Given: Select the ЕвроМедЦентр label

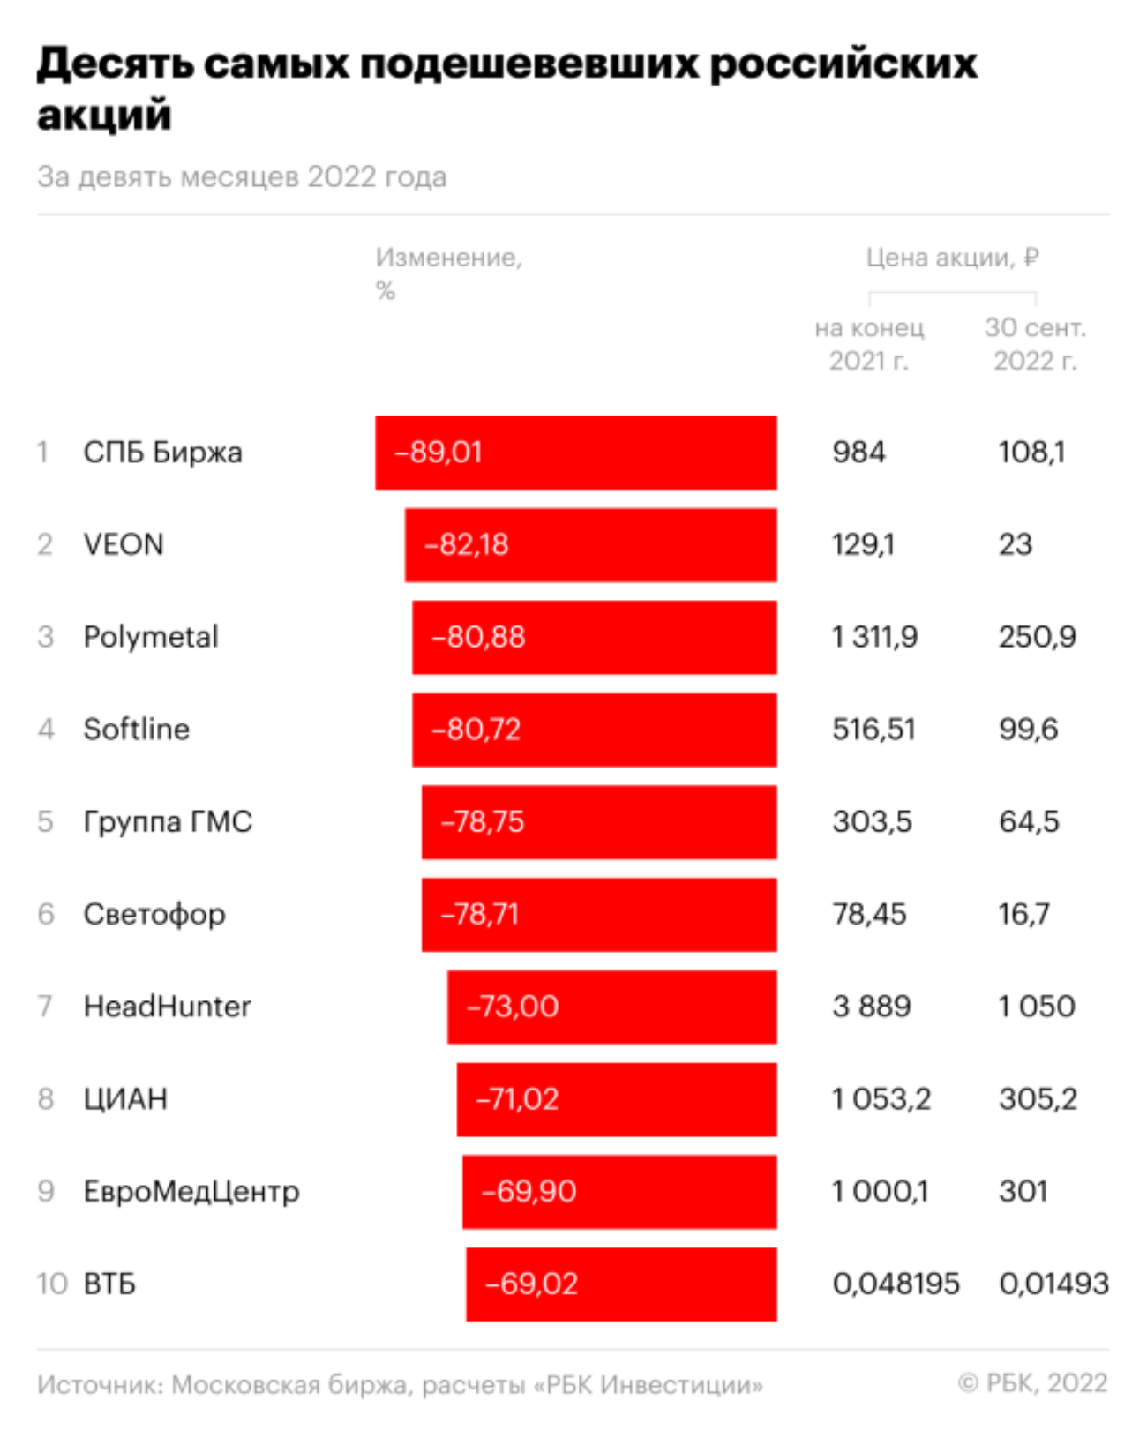Looking at the screenshot, I should (191, 1192).
